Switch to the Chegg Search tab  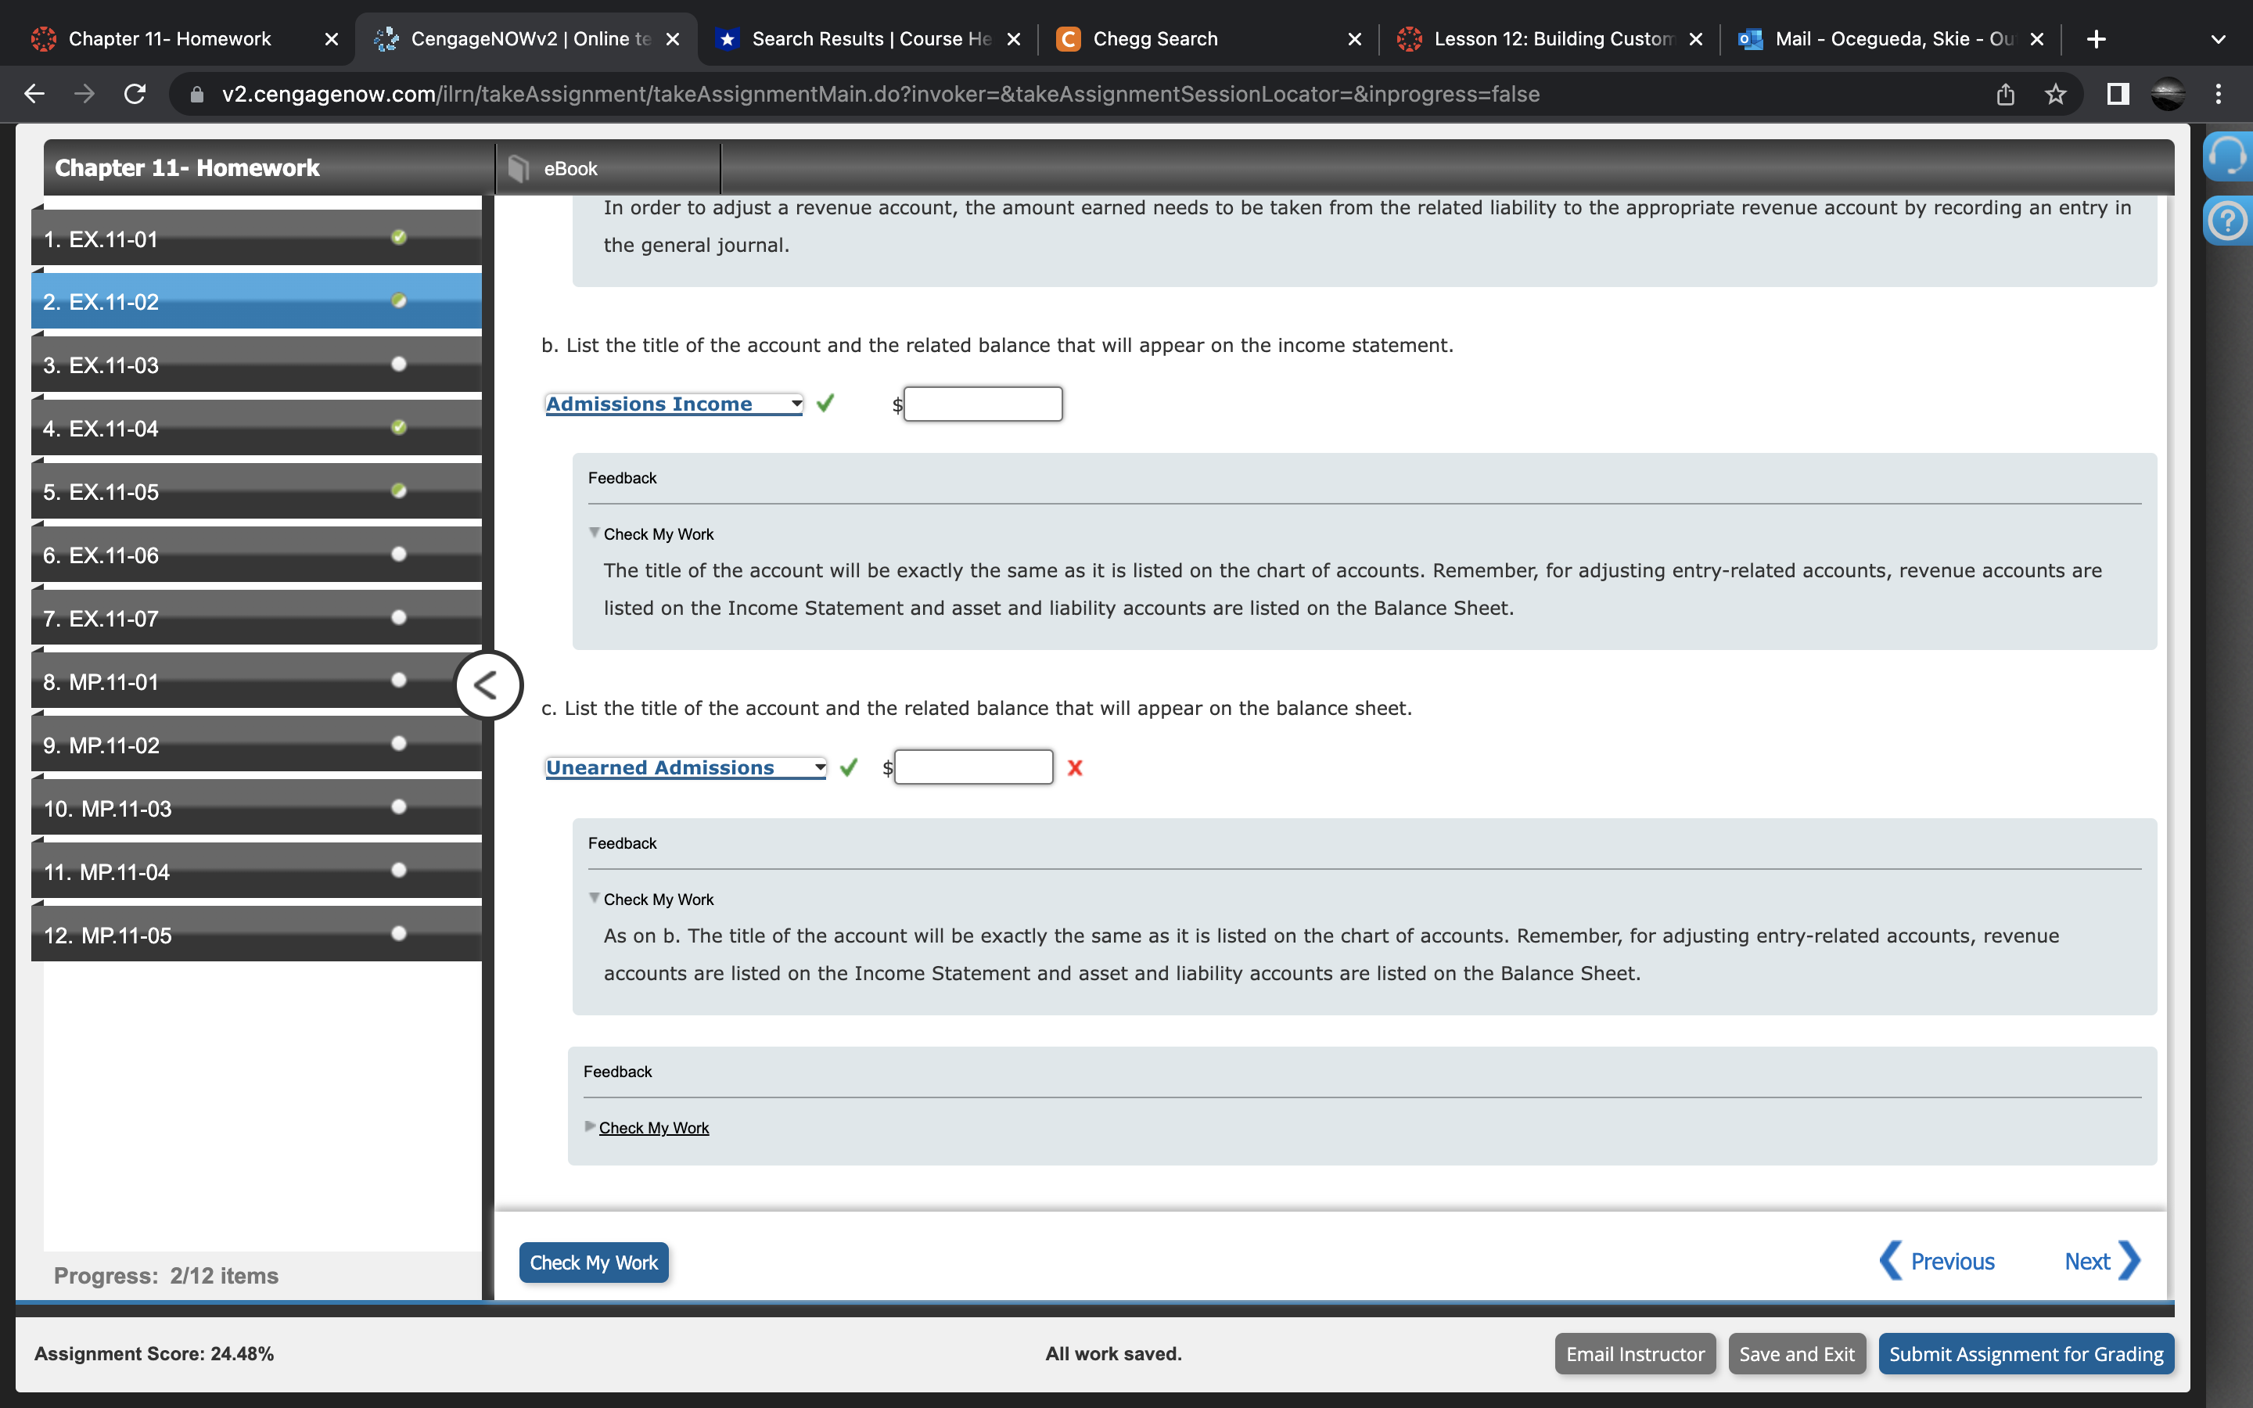coord(1155,39)
